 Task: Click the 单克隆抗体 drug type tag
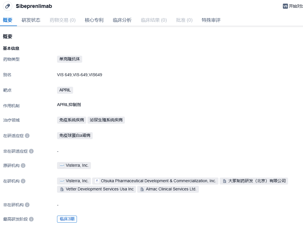pyautogui.click(x=70, y=59)
